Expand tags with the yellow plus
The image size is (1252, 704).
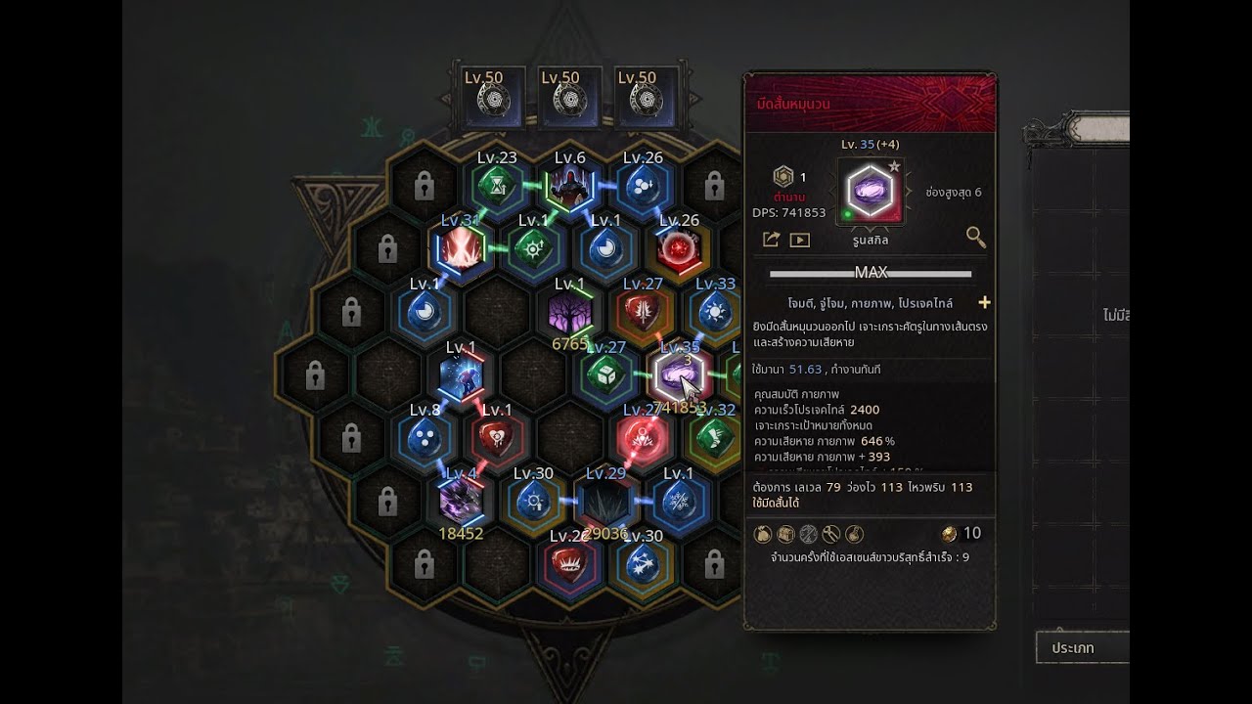point(984,303)
